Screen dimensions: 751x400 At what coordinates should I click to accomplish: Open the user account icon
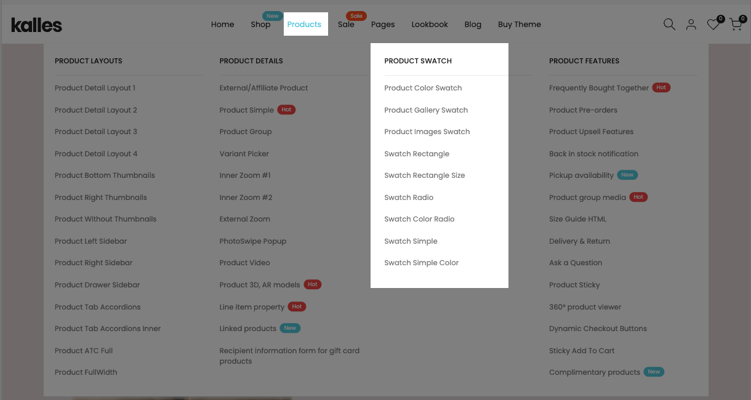pos(691,25)
